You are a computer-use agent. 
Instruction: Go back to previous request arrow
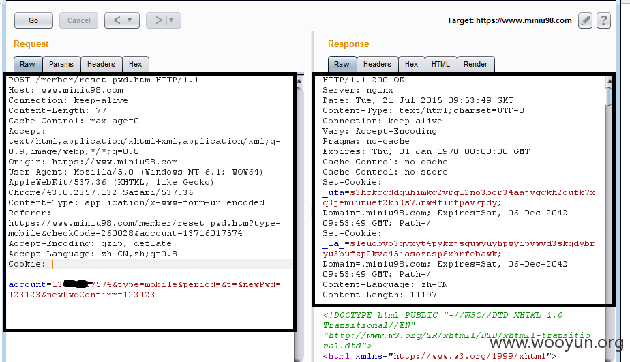pyautogui.click(x=117, y=20)
